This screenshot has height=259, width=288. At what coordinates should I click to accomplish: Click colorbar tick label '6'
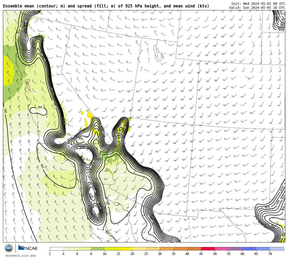click(x=77, y=254)
